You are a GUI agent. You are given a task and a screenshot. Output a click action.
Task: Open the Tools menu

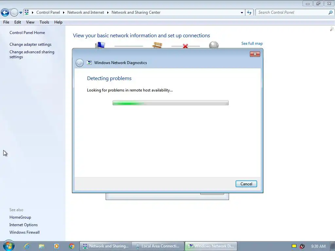pos(44,22)
